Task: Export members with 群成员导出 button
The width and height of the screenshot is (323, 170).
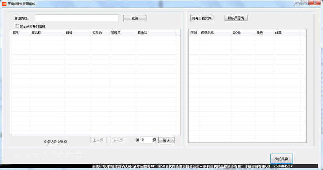Action: (x=236, y=18)
